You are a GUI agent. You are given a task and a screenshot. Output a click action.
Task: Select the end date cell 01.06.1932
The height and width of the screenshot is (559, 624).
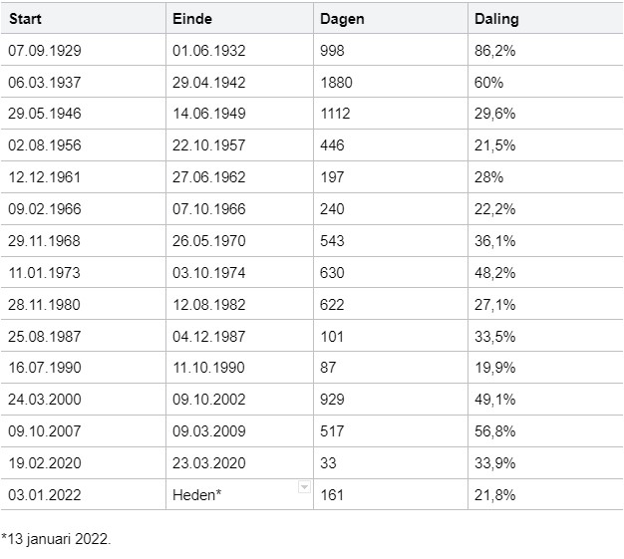[x=239, y=50]
